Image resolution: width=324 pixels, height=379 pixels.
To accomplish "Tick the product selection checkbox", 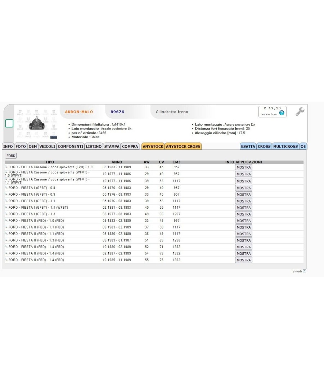I will [x=9, y=123].
